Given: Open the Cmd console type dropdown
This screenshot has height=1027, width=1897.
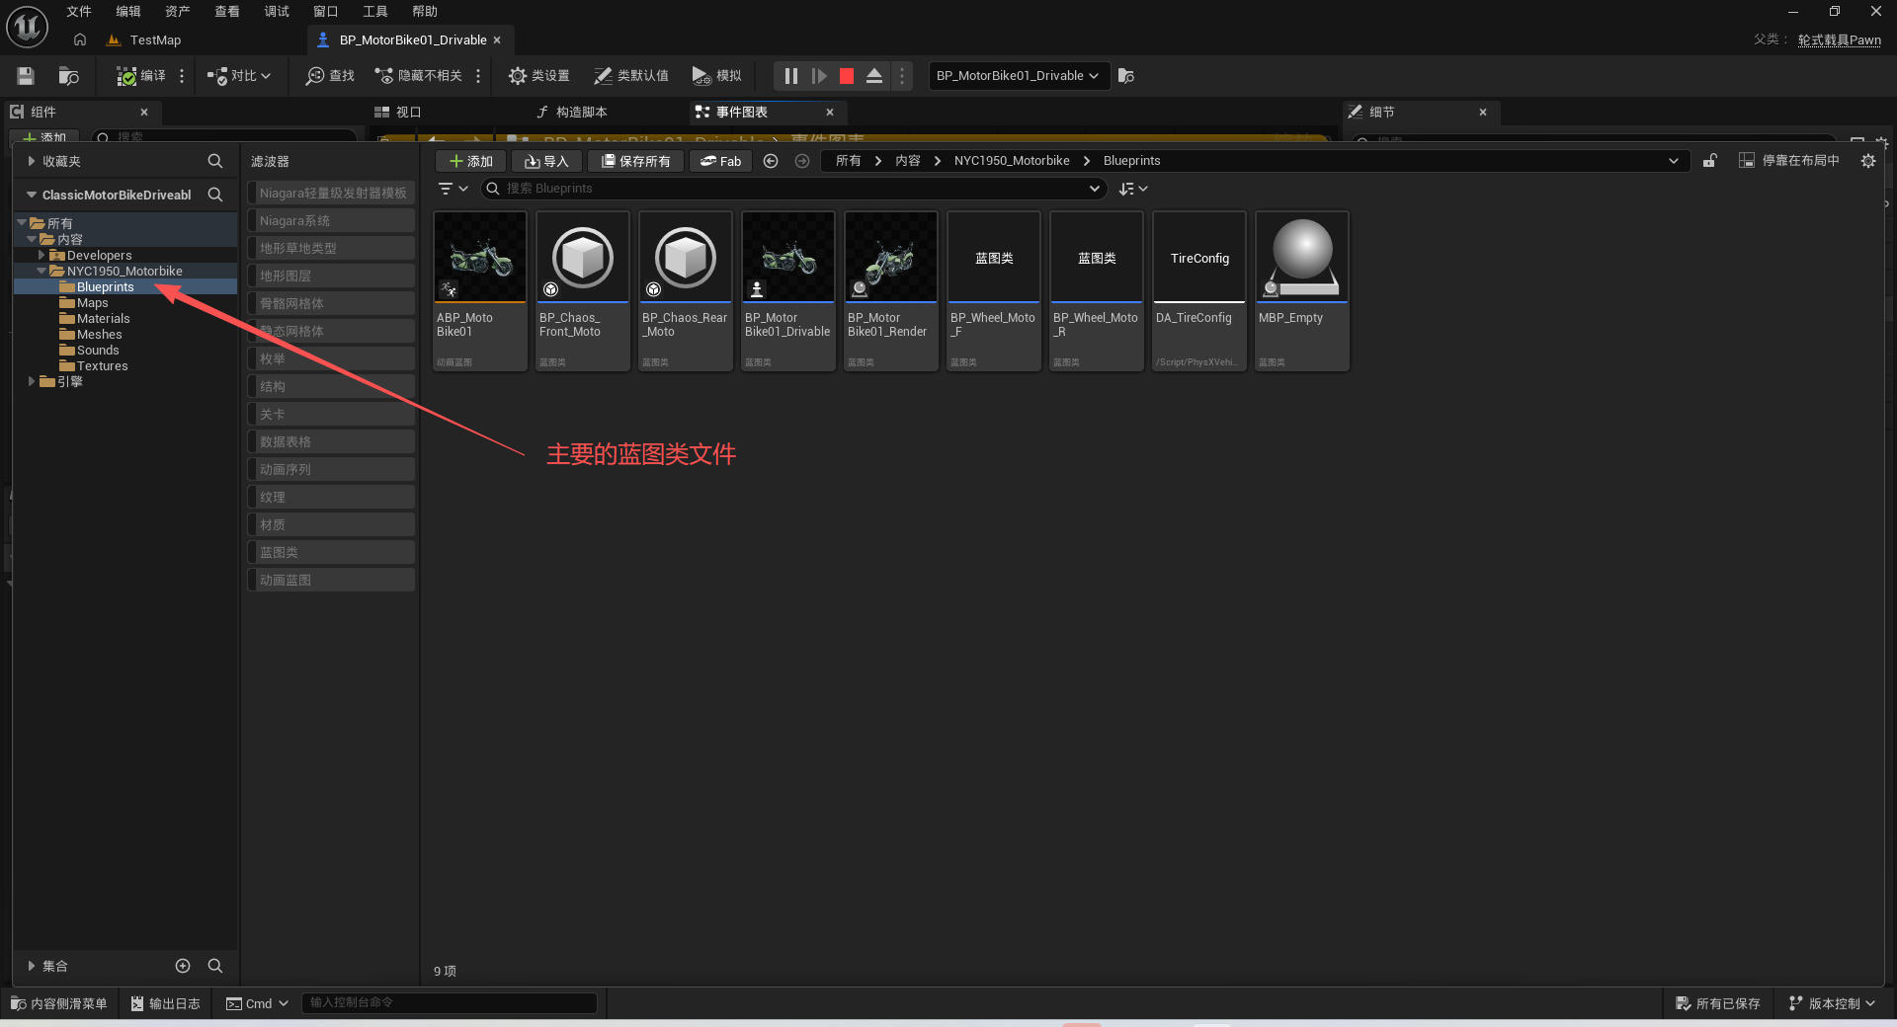Looking at the screenshot, I should (258, 1003).
